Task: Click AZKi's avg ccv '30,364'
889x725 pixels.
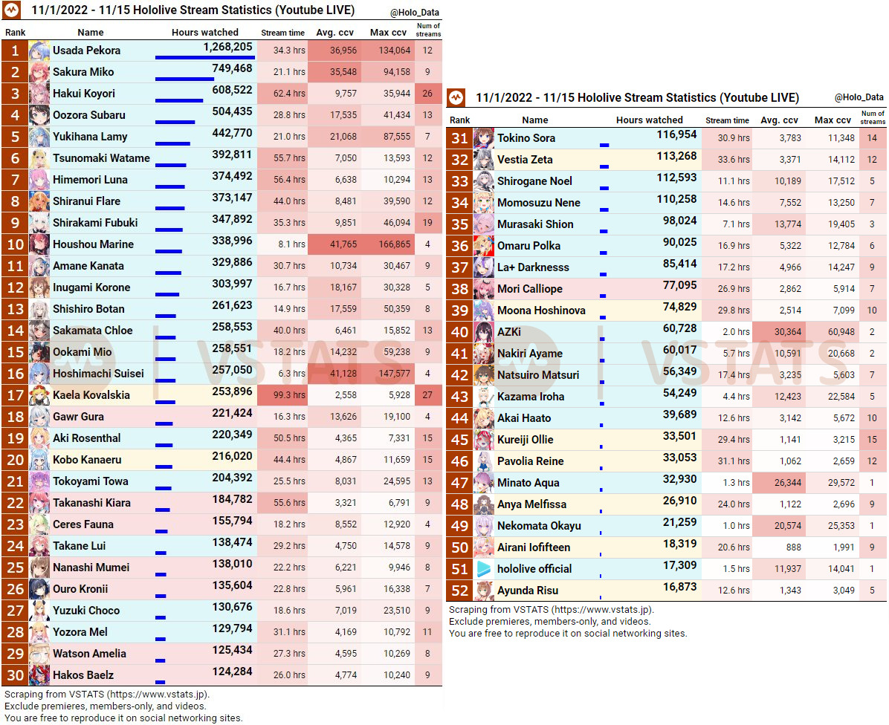Action: pos(788,332)
